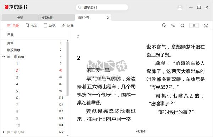Switch to the 书架 tab
This screenshot has width=213, height=137.
click(20, 17)
